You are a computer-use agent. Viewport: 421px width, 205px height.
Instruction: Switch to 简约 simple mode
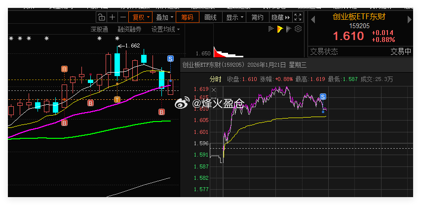(257, 17)
